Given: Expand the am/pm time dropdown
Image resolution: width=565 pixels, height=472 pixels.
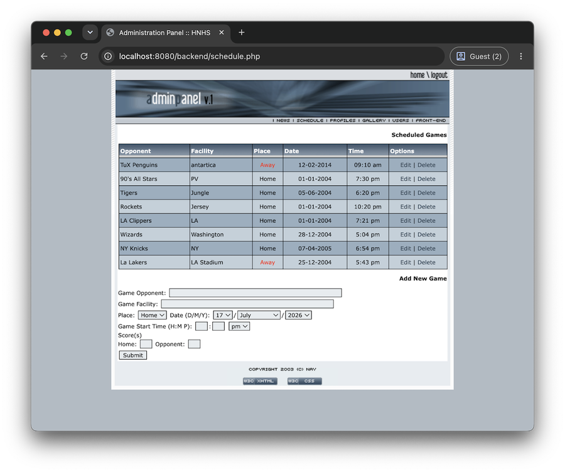Looking at the screenshot, I should tap(239, 326).
